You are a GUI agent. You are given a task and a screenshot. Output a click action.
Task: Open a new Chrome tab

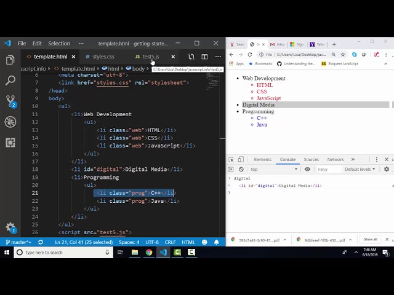tap(334, 44)
